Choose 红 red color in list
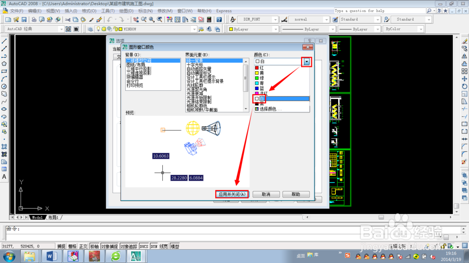The width and height of the screenshot is (469, 263). click(282, 68)
